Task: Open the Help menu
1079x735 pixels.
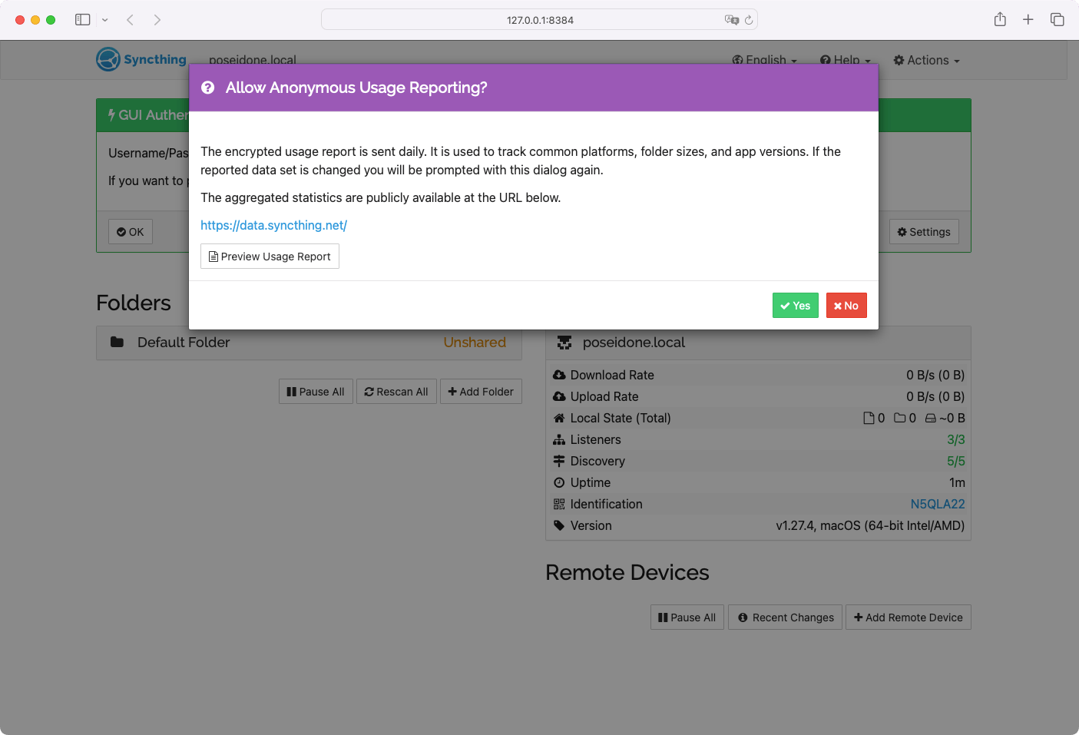Action: coord(846,61)
